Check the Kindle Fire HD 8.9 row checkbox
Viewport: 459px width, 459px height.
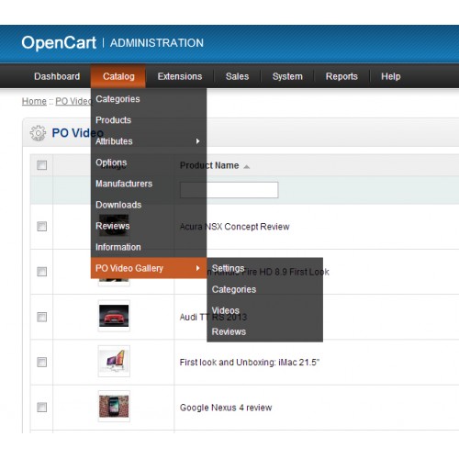click(x=41, y=272)
